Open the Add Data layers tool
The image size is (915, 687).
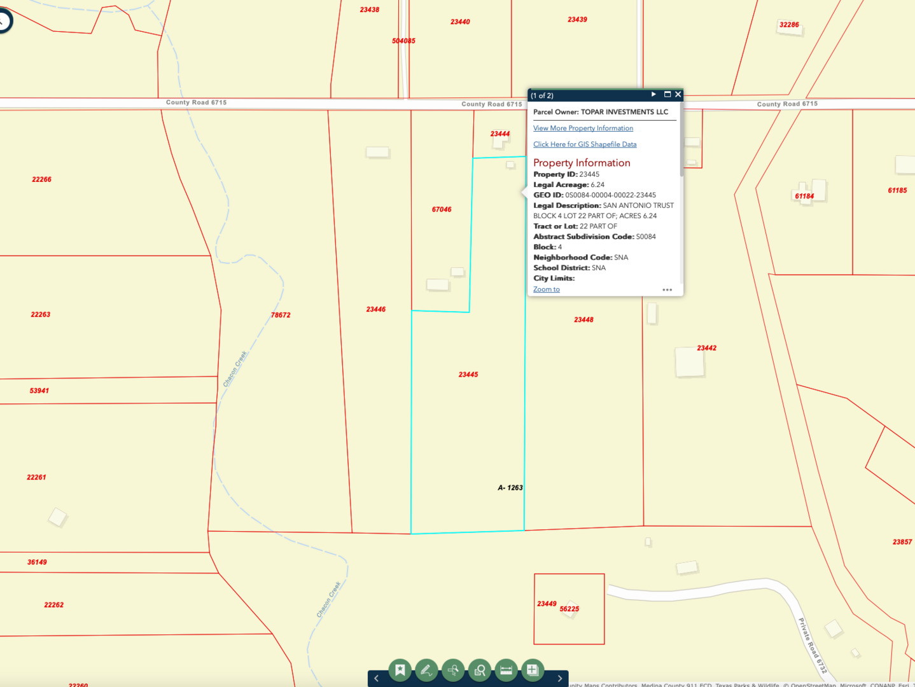533,670
